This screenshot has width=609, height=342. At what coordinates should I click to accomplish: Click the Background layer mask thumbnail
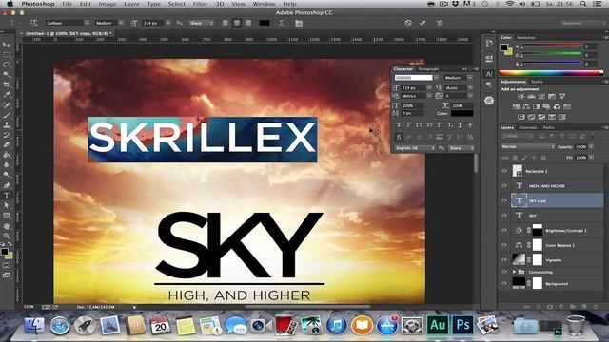(x=537, y=283)
